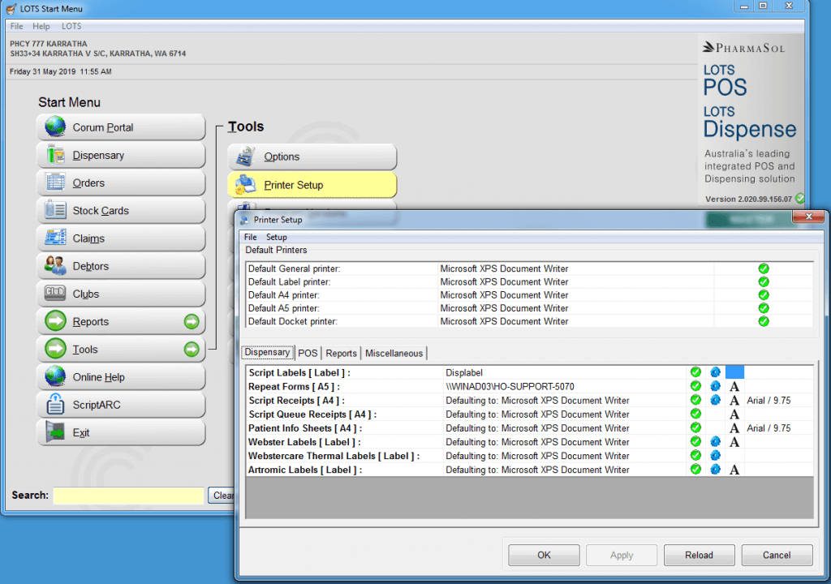Click the Debtors people icon

pos(55,266)
